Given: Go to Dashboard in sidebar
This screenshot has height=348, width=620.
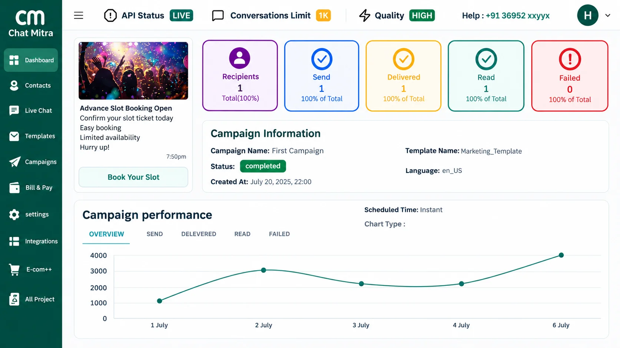Looking at the screenshot, I should coord(31,60).
